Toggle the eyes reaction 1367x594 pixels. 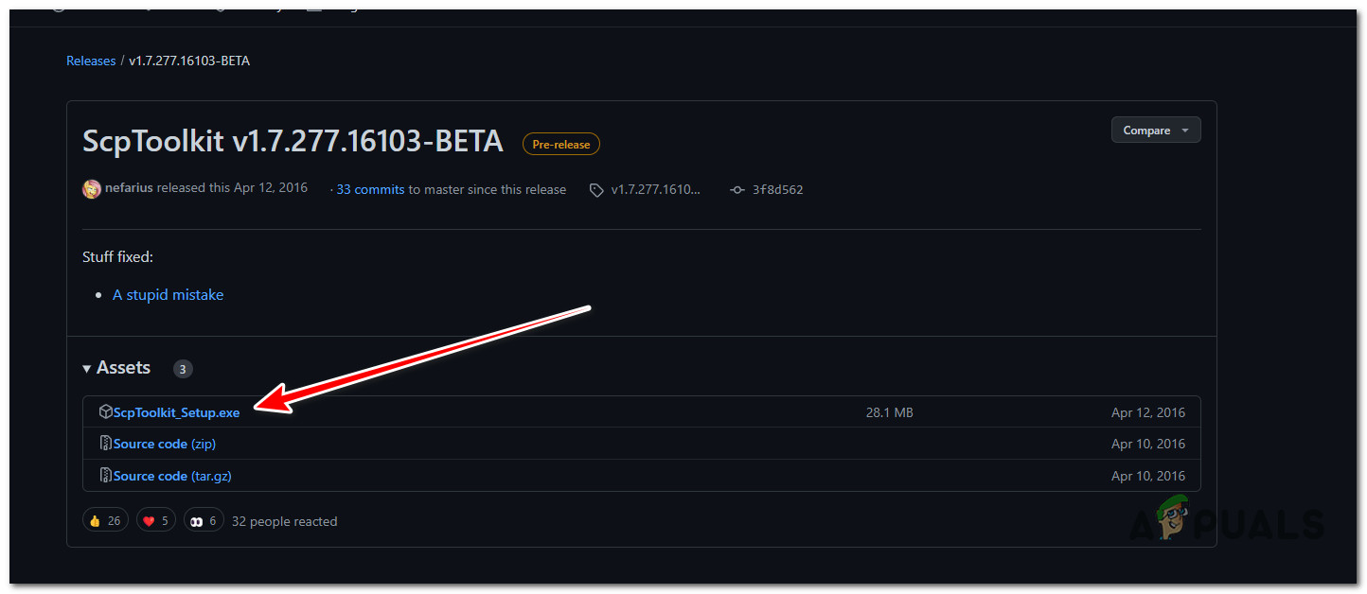204,521
